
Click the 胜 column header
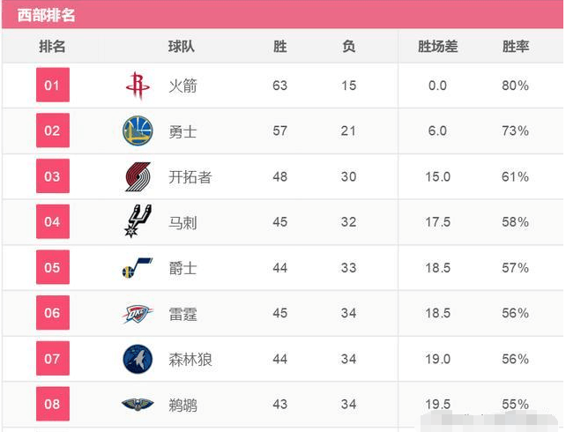click(x=279, y=47)
